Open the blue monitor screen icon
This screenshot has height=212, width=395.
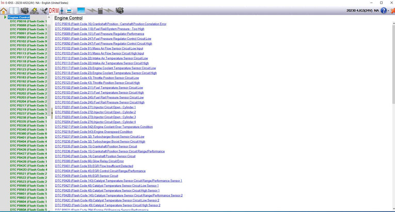[x=81, y=10]
